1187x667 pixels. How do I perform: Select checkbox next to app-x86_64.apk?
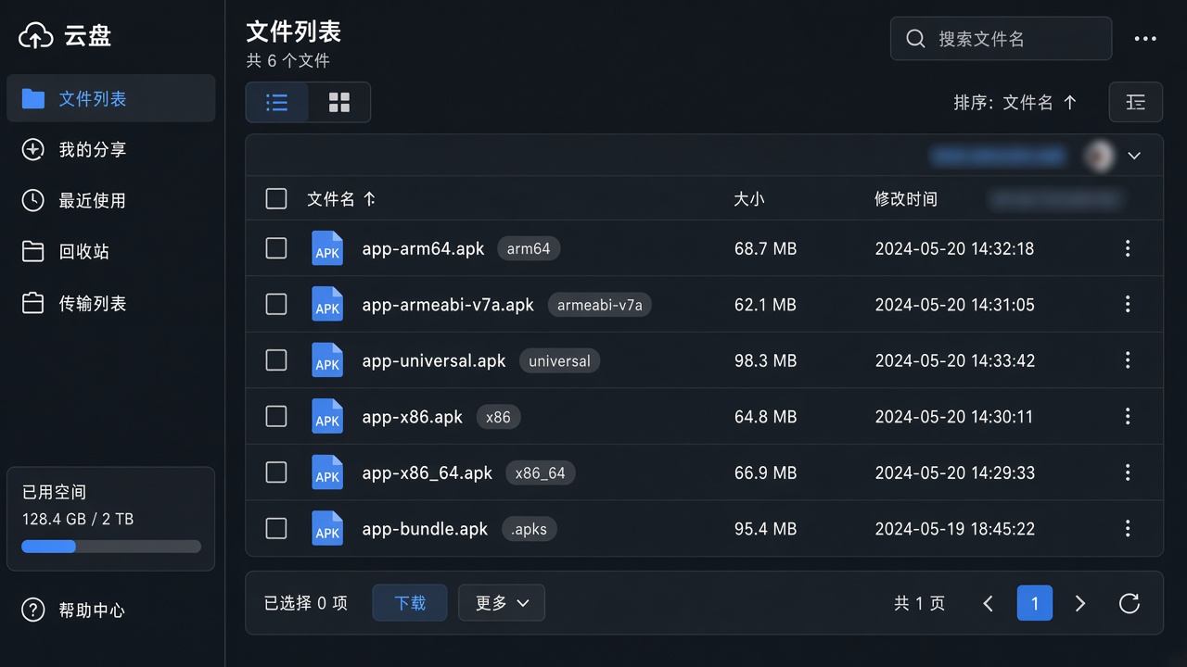pyautogui.click(x=276, y=472)
